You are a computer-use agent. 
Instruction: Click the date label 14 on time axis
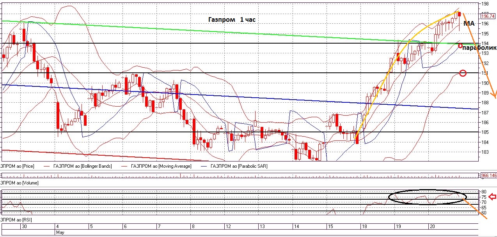click(296, 226)
